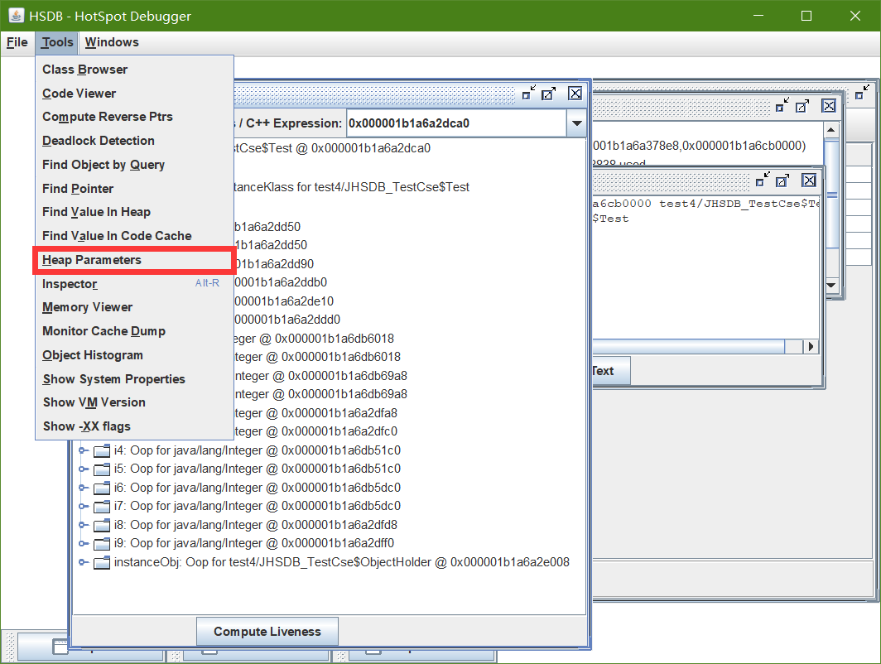881x664 pixels.
Task: Open Find Value In Code Cache
Action: tap(134, 236)
